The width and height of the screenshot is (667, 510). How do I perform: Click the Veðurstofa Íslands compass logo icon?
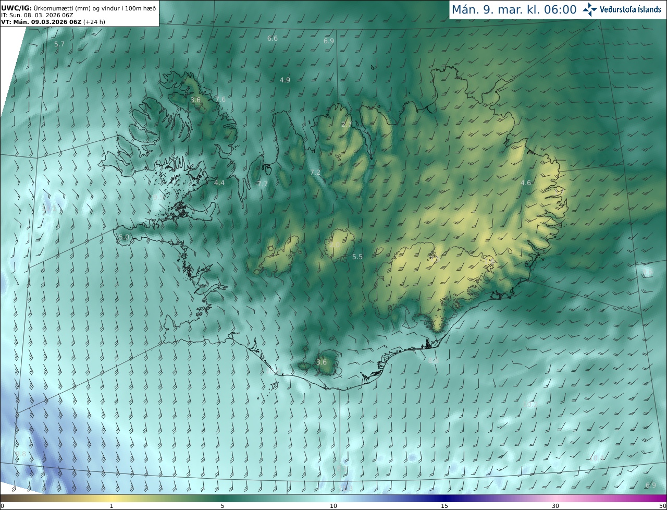(590, 9)
